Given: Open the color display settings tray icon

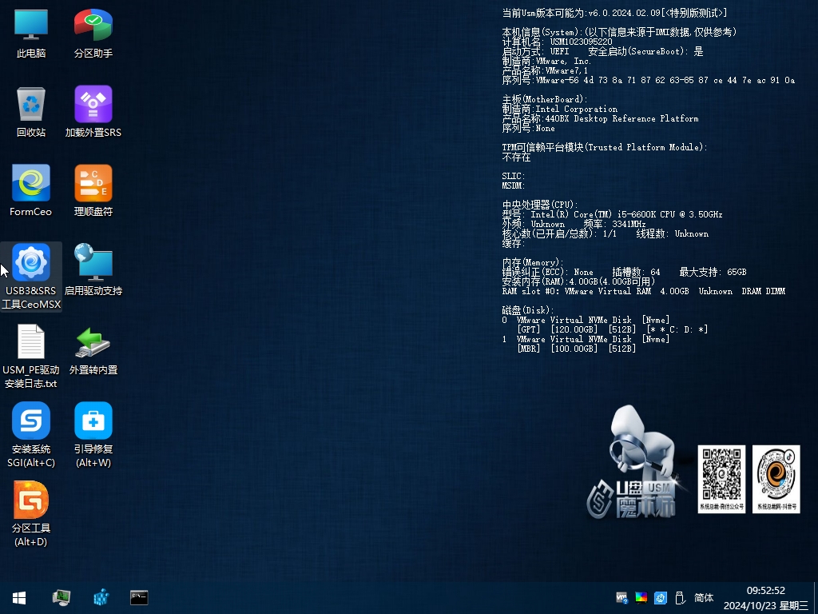Looking at the screenshot, I should pos(641,598).
